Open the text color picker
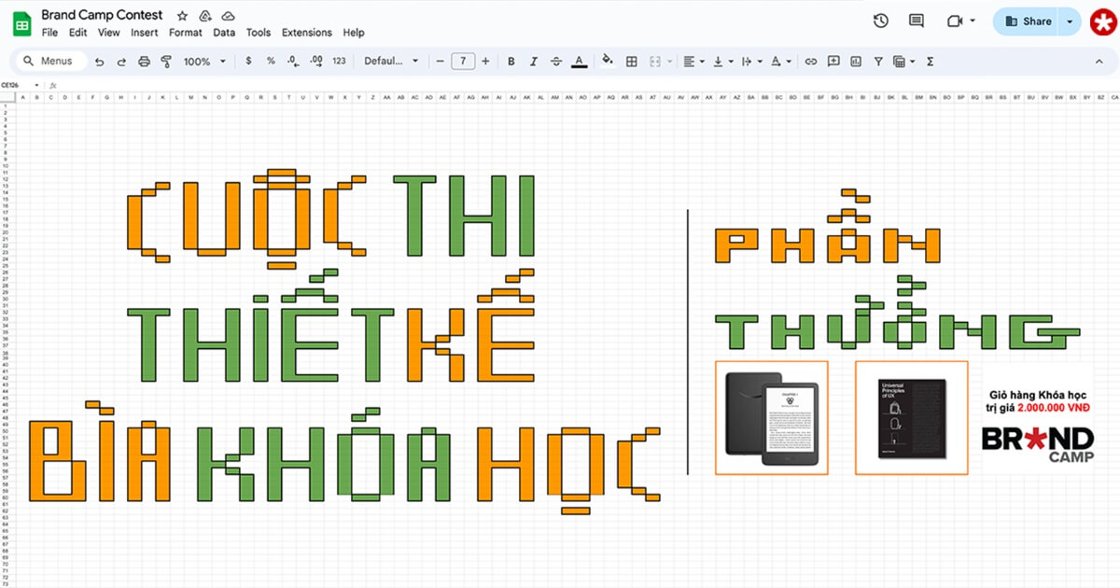Screen dimensions: 1120x588 [x=580, y=62]
